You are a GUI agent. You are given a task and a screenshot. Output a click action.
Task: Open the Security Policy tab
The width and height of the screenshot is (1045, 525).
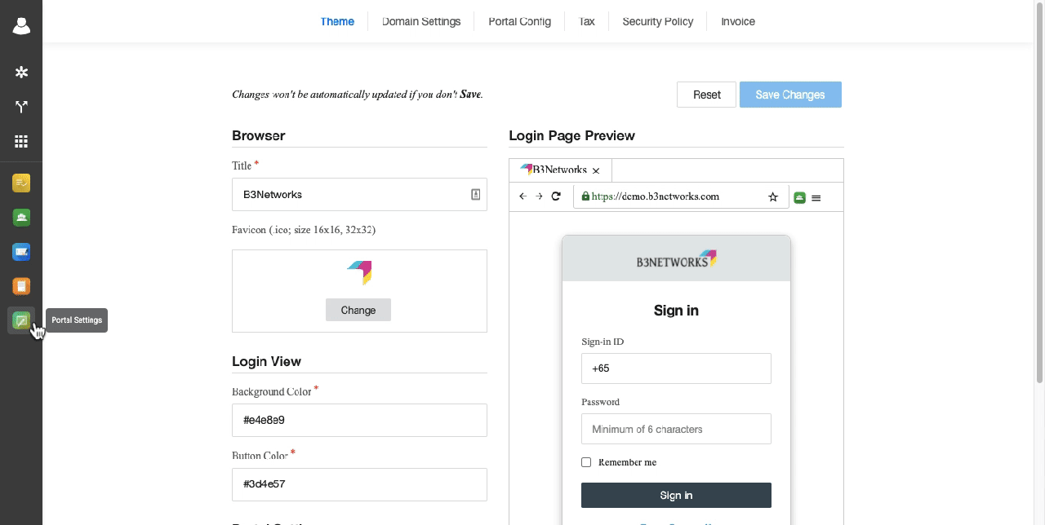[658, 21]
